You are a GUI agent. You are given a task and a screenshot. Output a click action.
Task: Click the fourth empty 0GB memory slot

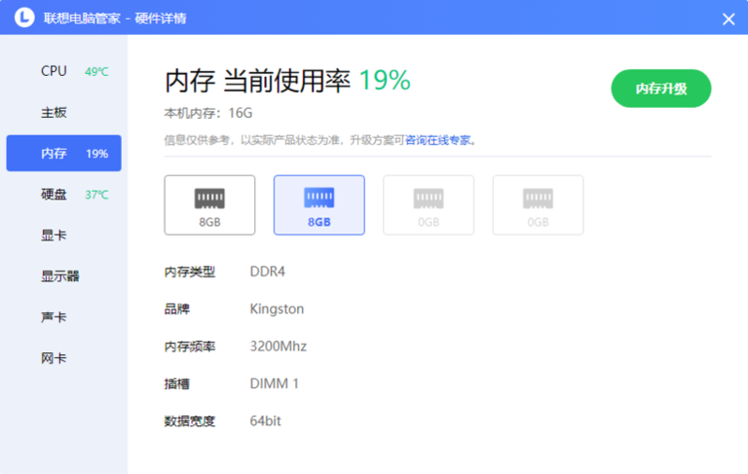click(538, 204)
